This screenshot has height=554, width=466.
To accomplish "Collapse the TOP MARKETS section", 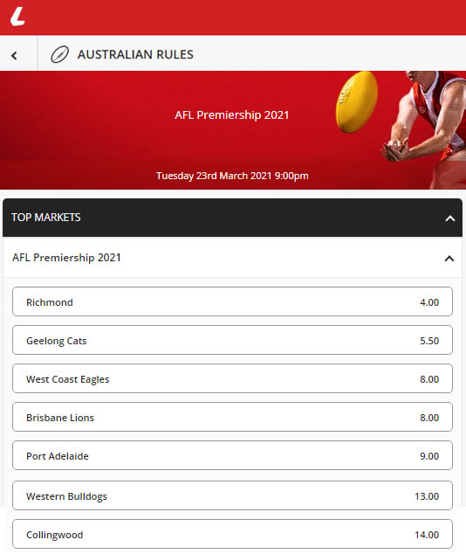I will coord(449,218).
